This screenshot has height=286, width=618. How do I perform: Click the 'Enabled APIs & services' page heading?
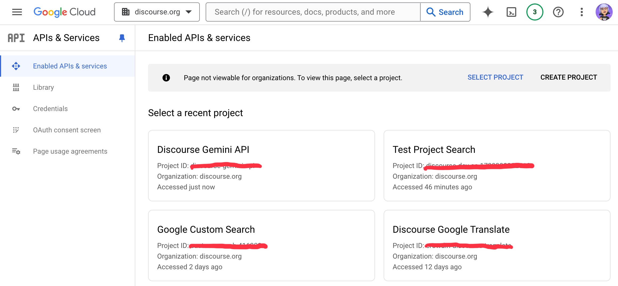tap(199, 38)
